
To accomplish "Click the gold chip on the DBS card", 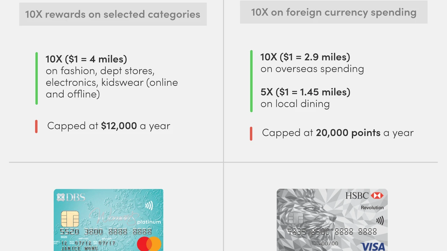I will 69,219.
